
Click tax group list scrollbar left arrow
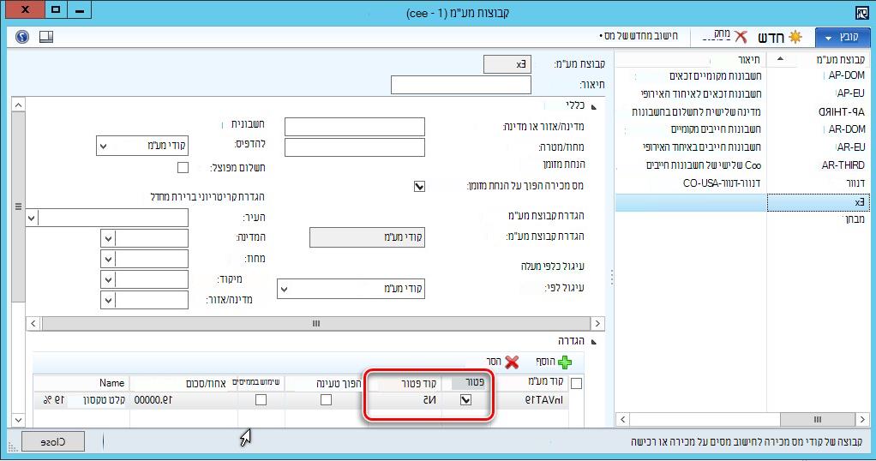(623, 419)
